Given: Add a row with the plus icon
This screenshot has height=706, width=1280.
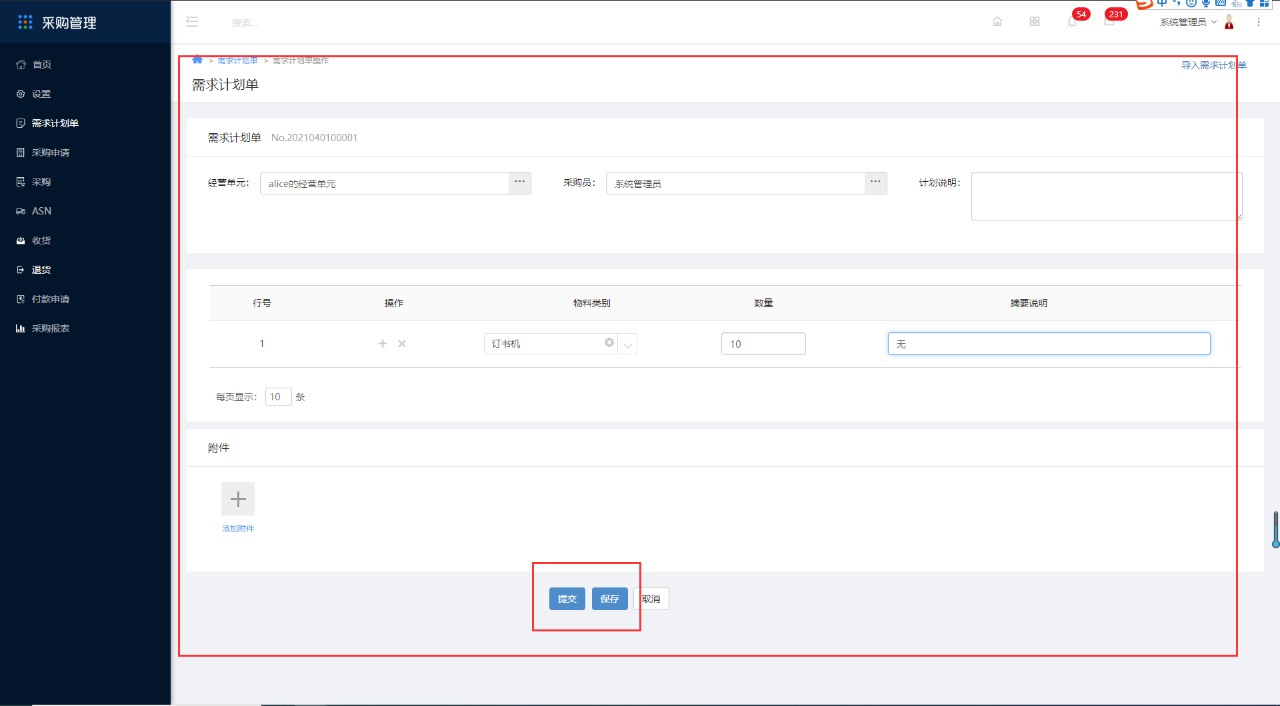Looking at the screenshot, I should (383, 344).
